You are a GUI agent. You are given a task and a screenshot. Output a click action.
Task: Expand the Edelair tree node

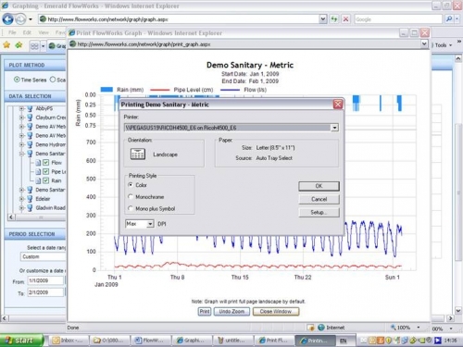pos(21,199)
